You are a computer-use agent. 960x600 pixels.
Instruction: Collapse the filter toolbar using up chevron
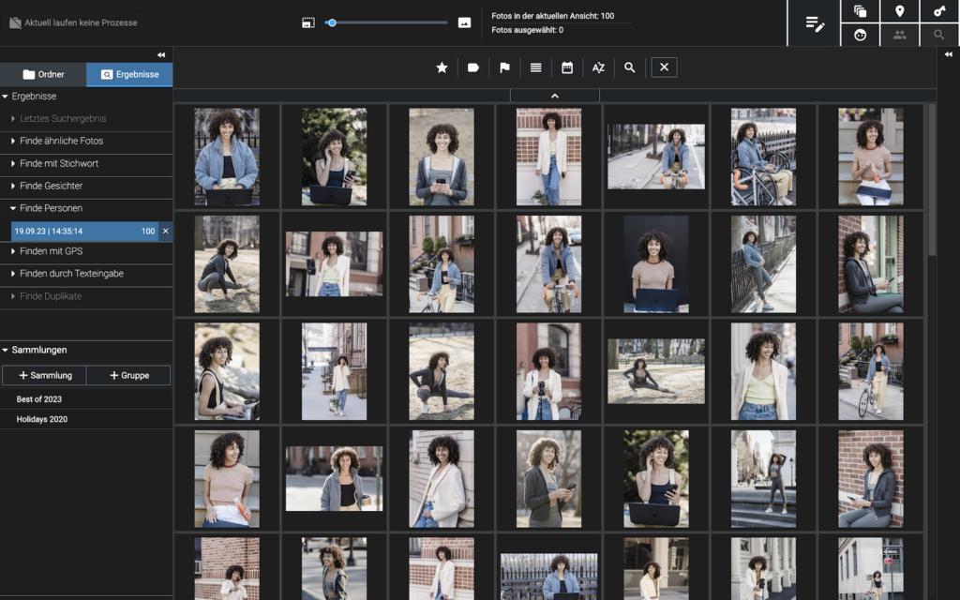(555, 96)
